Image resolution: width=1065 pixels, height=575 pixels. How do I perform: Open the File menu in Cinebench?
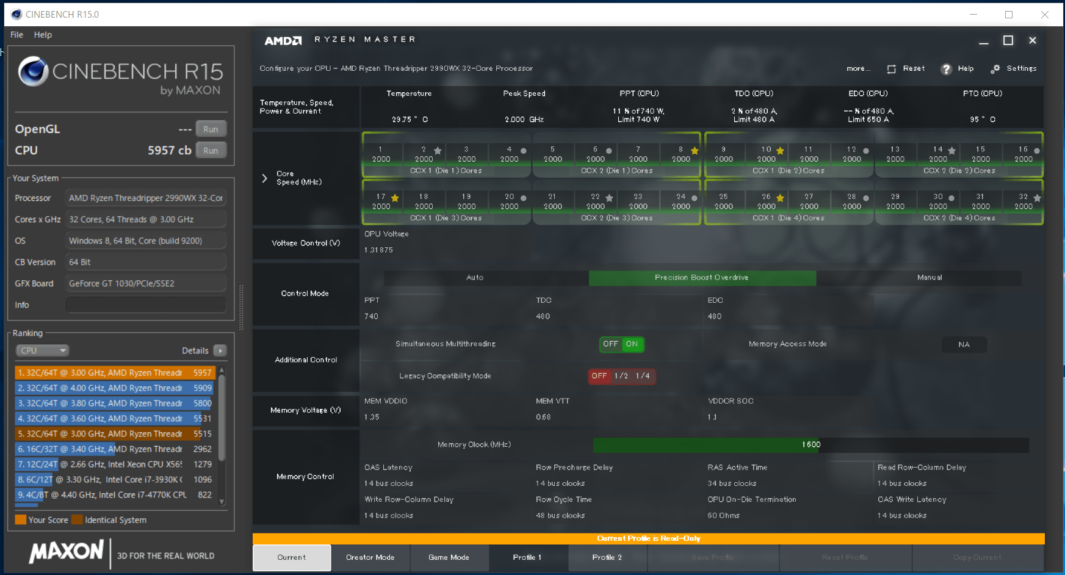click(x=16, y=35)
